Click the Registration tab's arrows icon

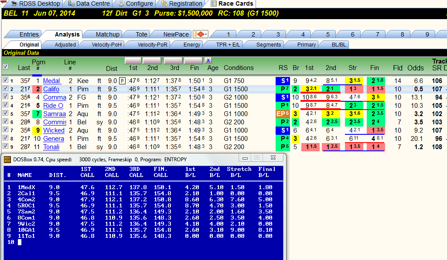[164, 3]
